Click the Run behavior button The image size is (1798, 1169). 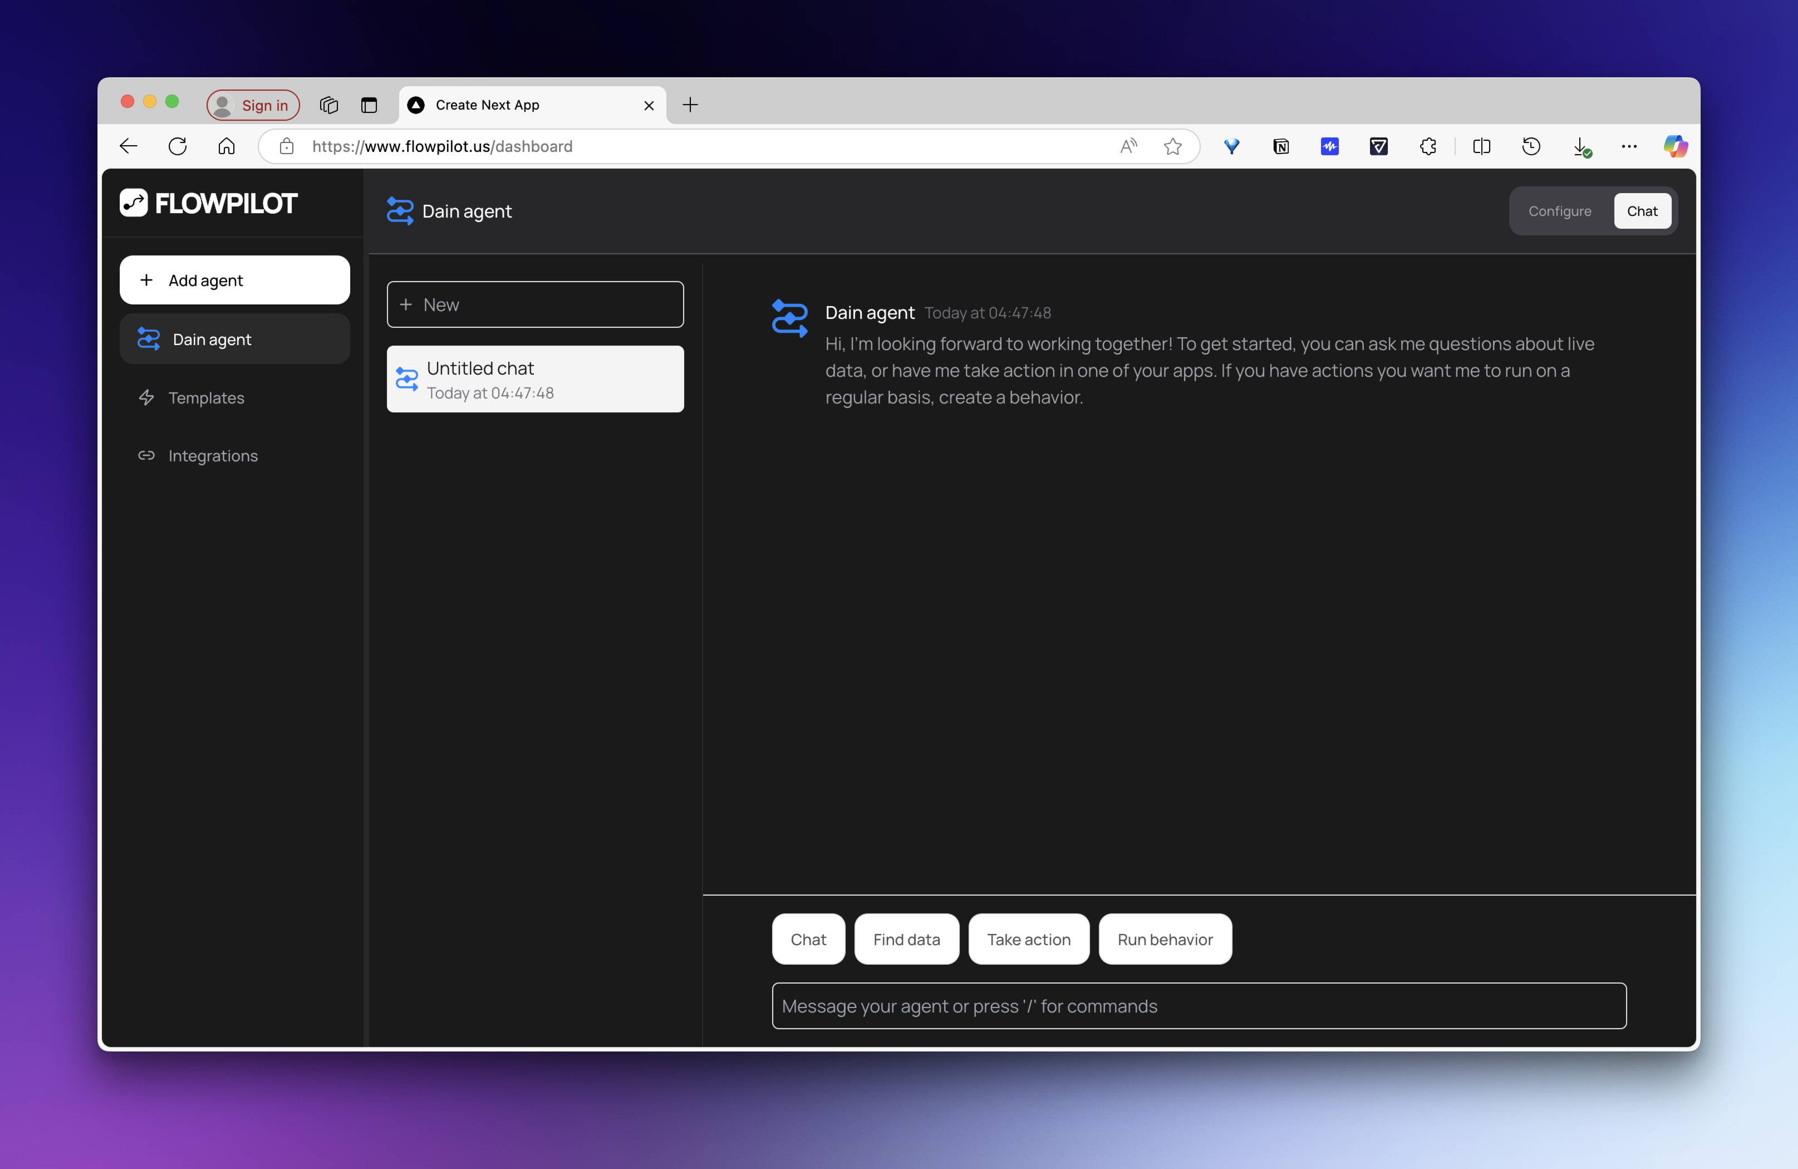tap(1164, 939)
